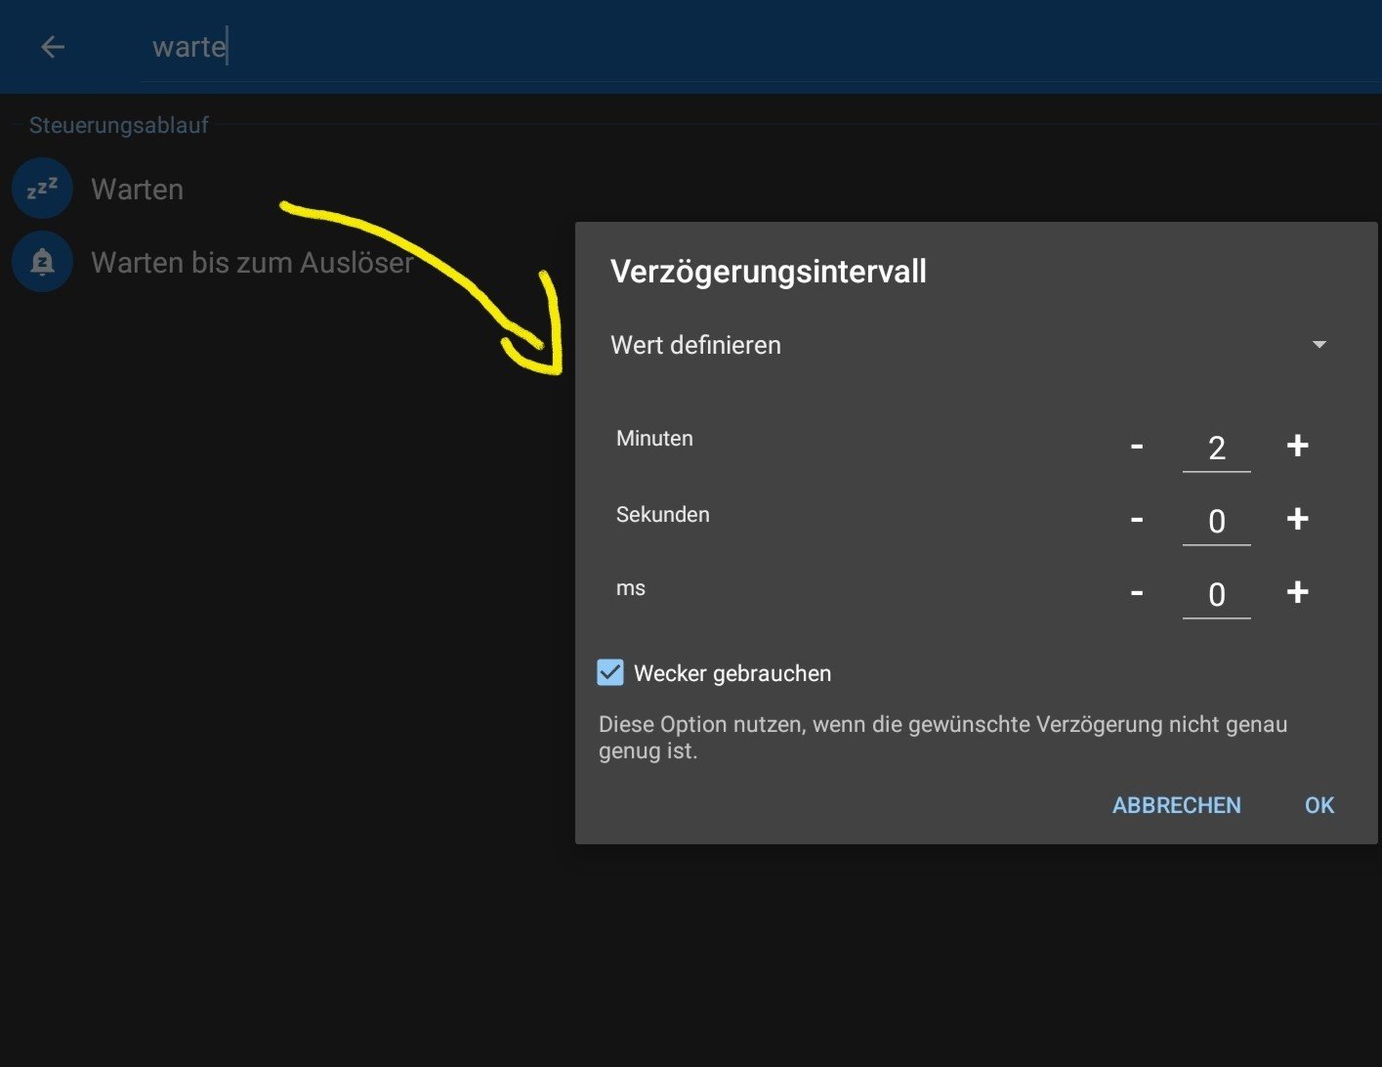Select the Wert definieren text
Screen dimensions: 1382x1067
[x=695, y=345]
